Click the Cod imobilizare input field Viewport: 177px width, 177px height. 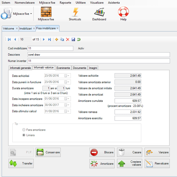tap(51, 48)
